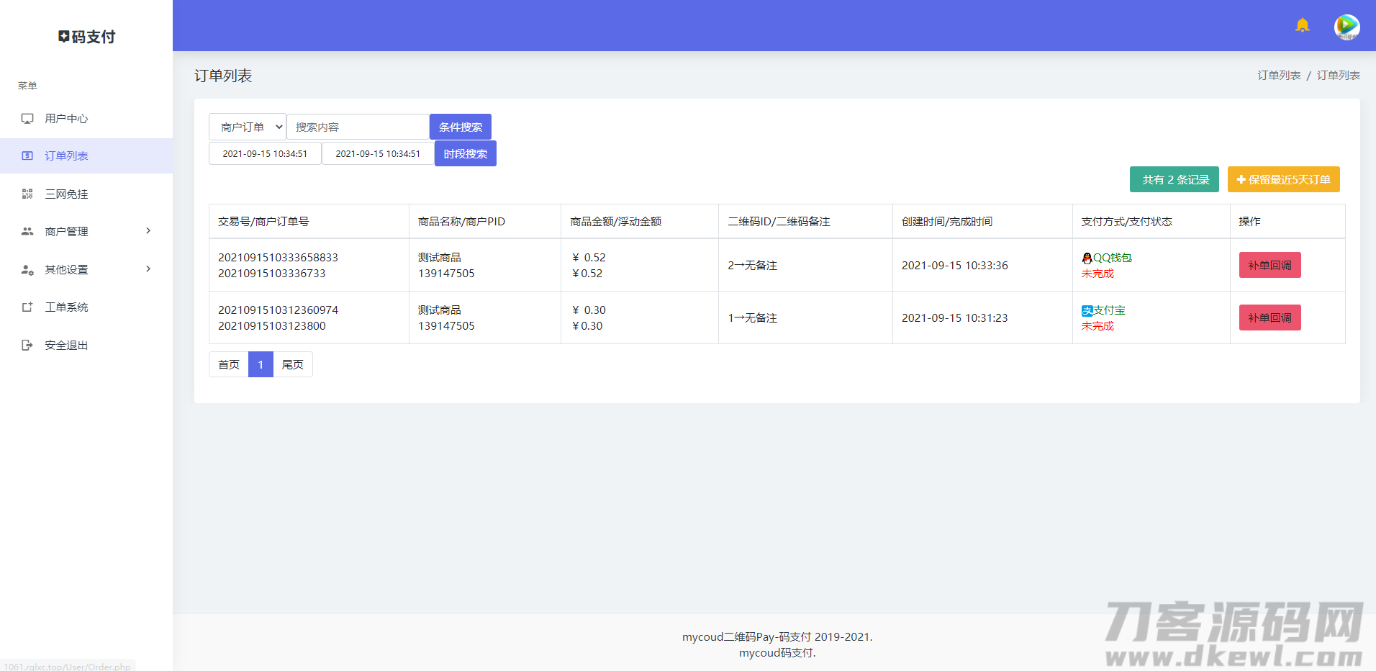Viewport: 1376px width, 671px height.
Task: Expand the 其他设置 submenu chevron
Action: [x=148, y=269]
